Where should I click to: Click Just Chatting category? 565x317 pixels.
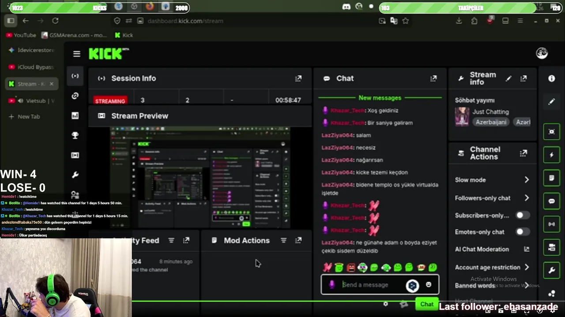pyautogui.click(x=490, y=112)
